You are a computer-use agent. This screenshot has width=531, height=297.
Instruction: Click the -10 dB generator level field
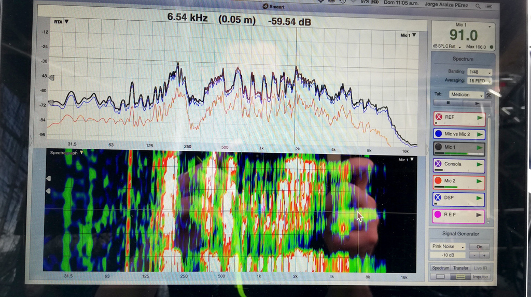(448, 255)
